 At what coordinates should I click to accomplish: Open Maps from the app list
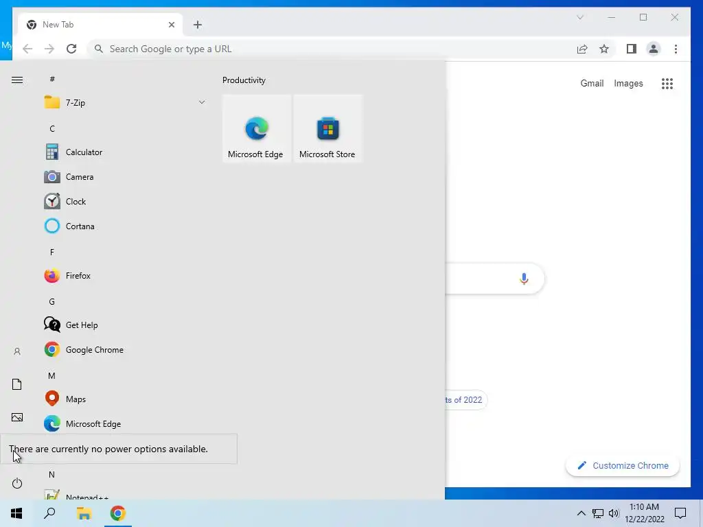pos(125,399)
